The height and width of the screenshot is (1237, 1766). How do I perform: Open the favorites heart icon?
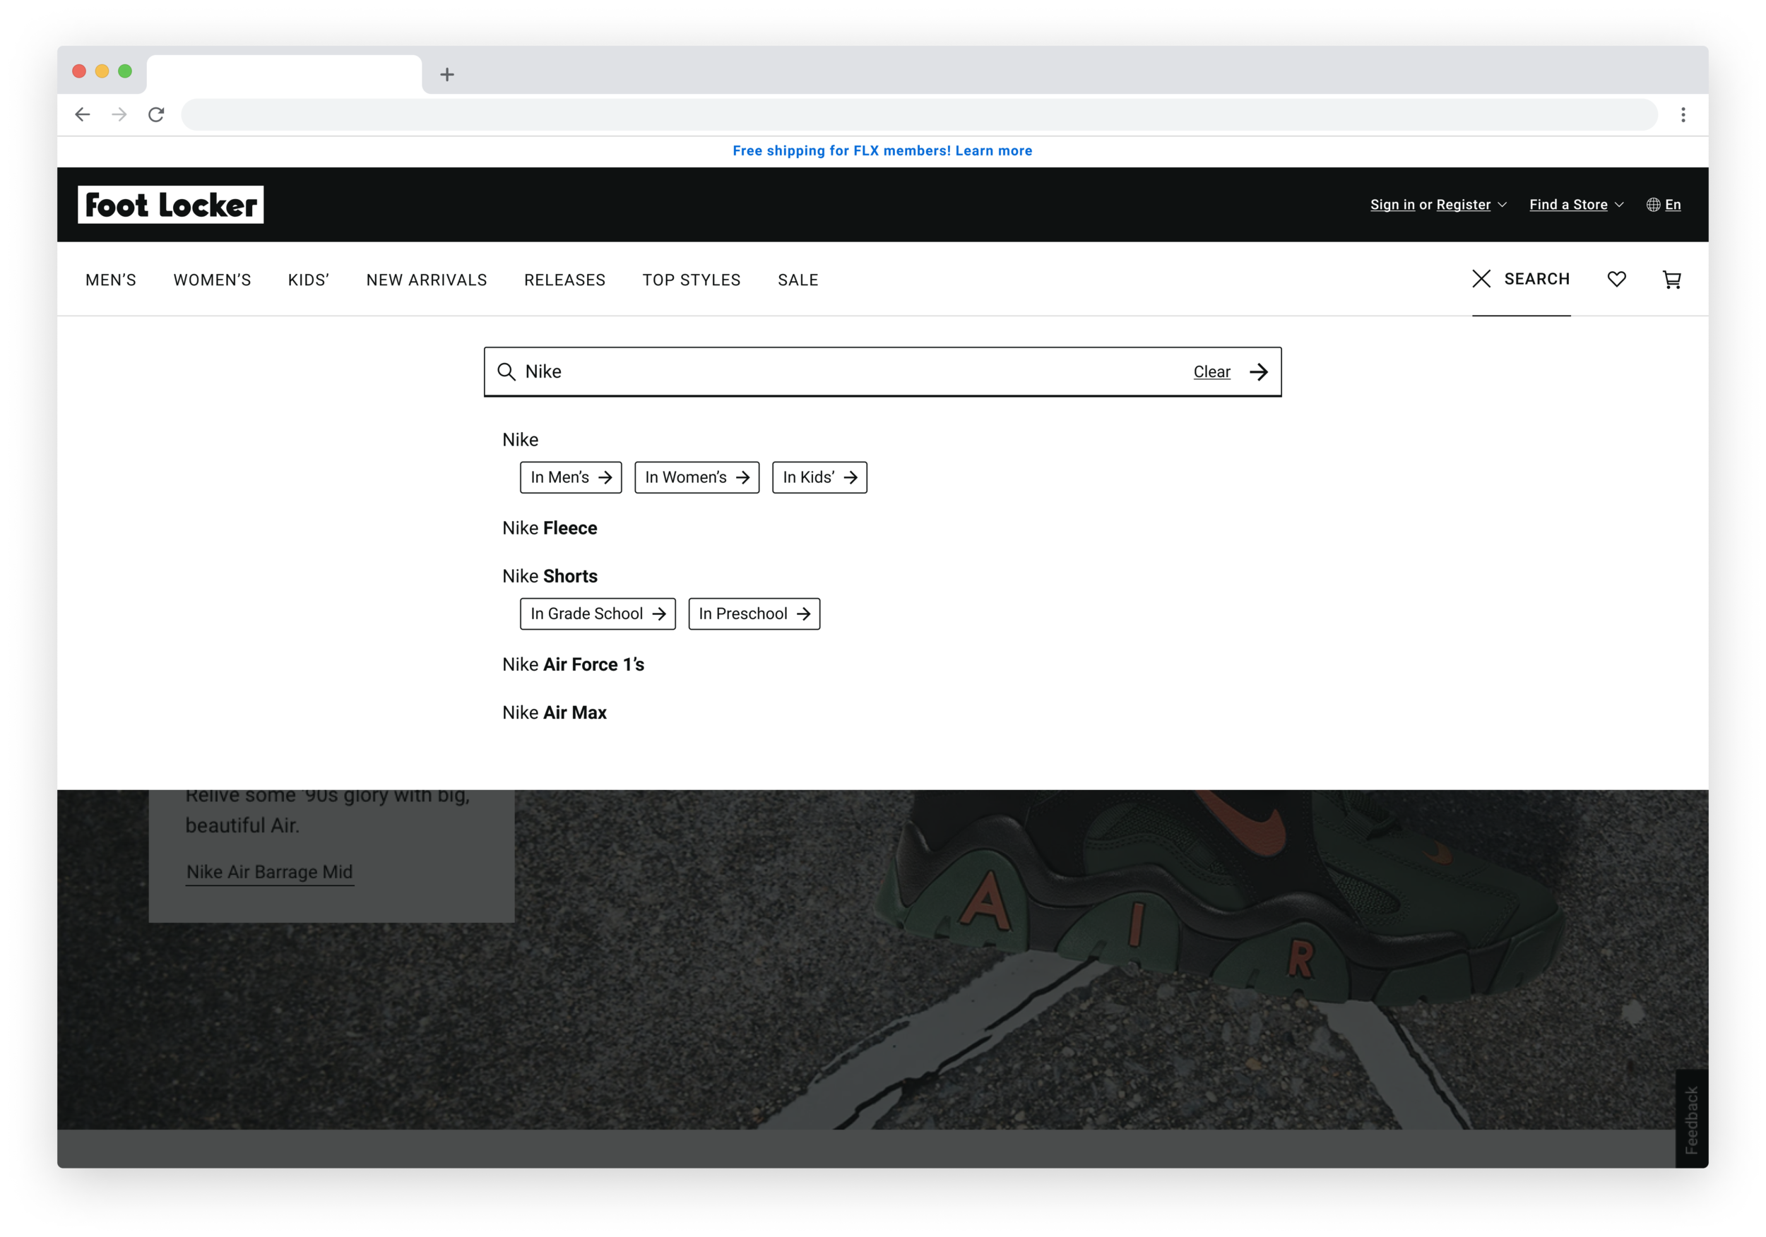[1616, 279]
